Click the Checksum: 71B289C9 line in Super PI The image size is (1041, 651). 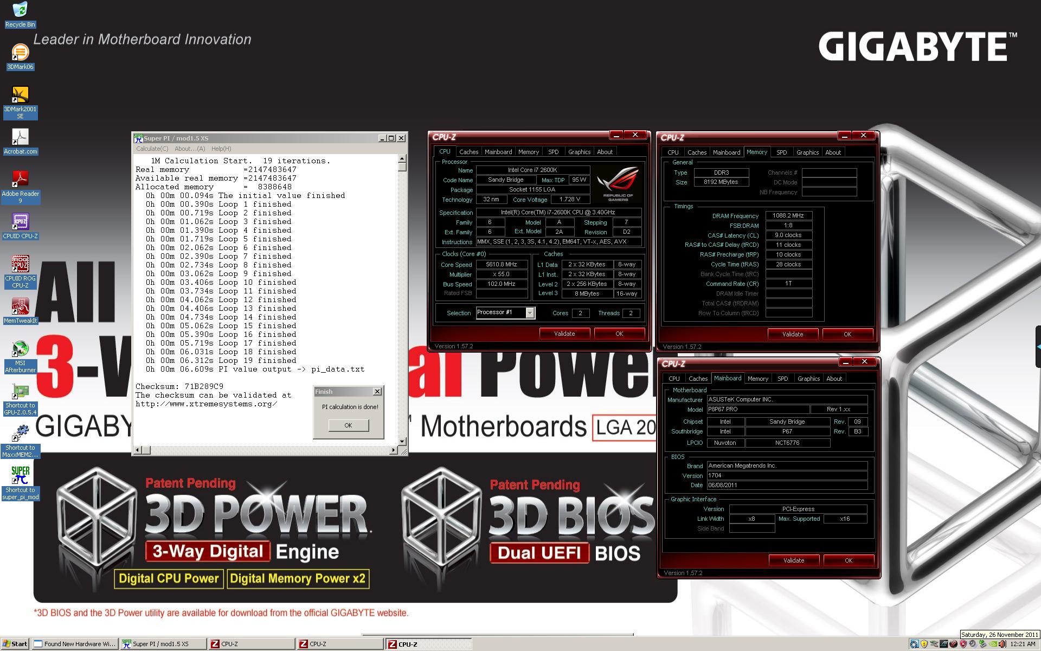tap(179, 386)
